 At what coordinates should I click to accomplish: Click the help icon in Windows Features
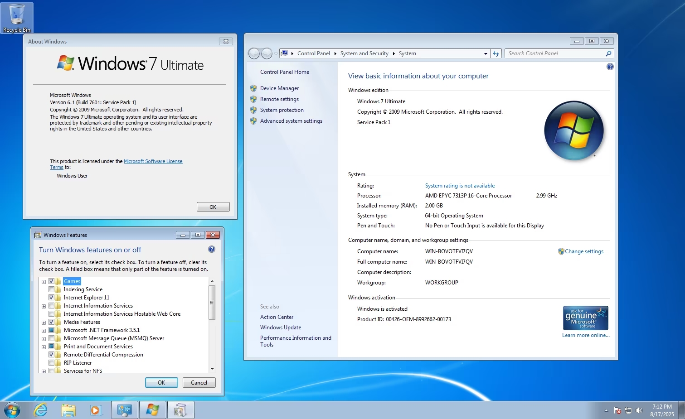[x=212, y=249]
